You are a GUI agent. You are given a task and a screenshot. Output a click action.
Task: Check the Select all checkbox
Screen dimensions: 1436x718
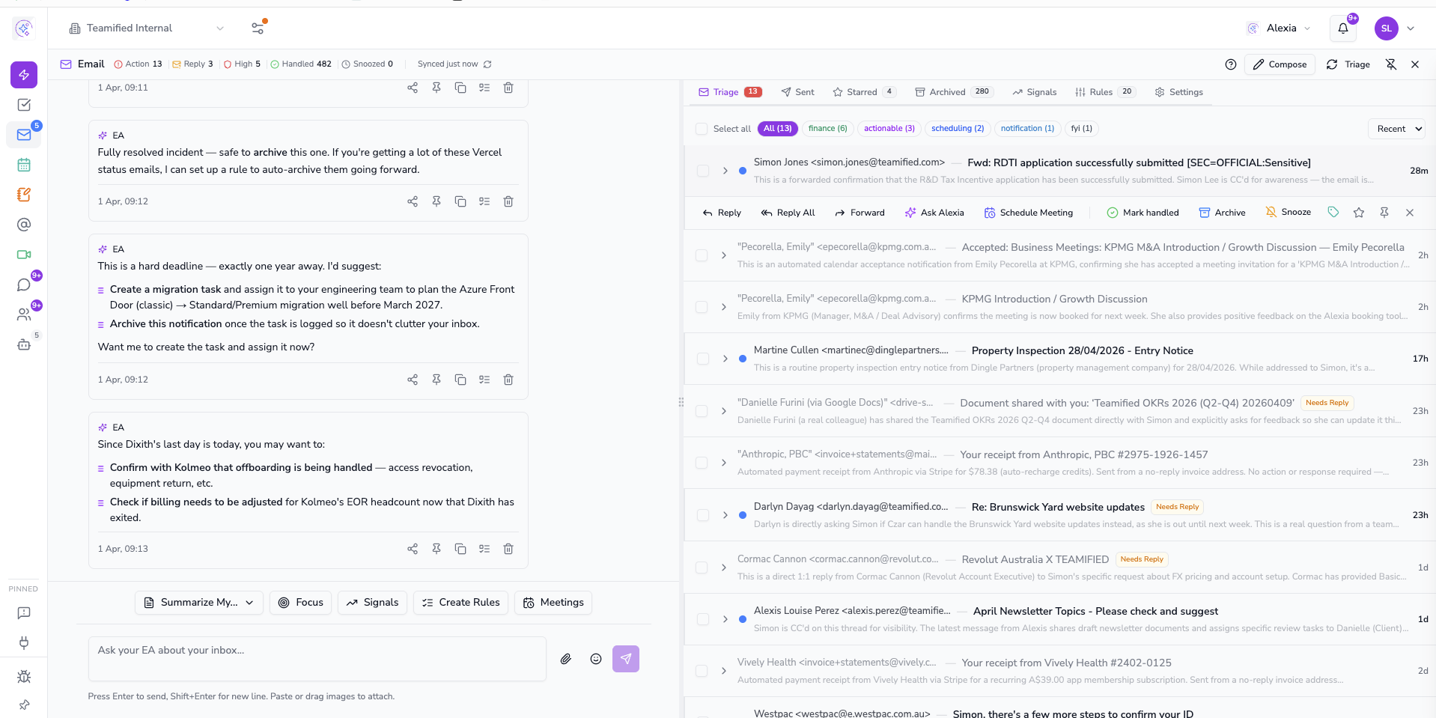[702, 129]
